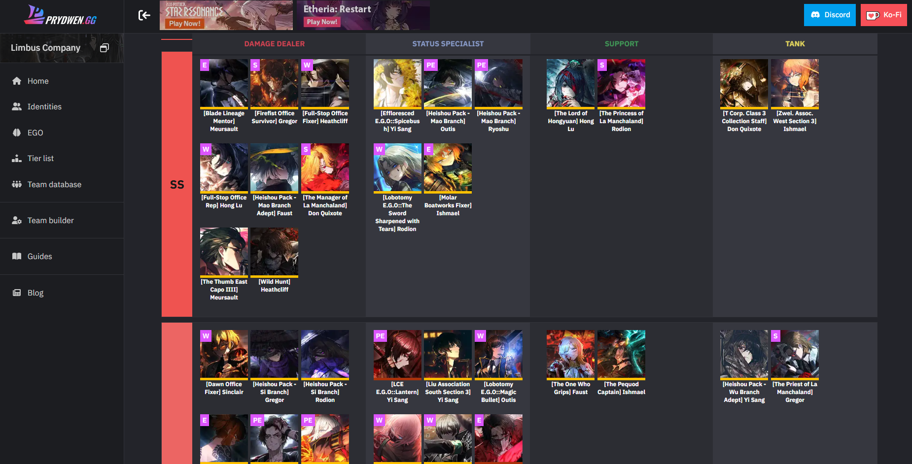The width and height of the screenshot is (912, 464).
Task: Open the Team database group icon
Action: [x=17, y=184]
